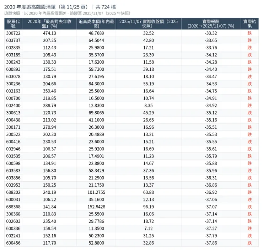The height and width of the screenshot is (251, 263).
Task: Select stock code 600598
Action: tap(13, 163)
